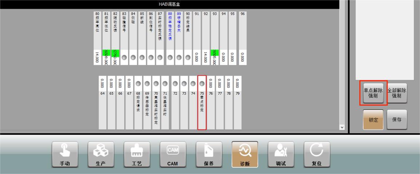Open the CAM module
Viewport: 420px width, 174px height.
173,154
